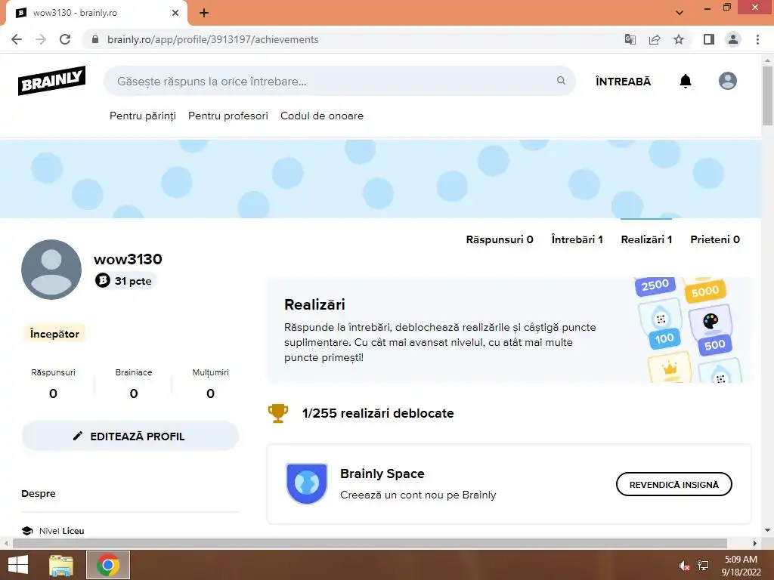Image resolution: width=774 pixels, height=580 pixels.
Task: Close the wow3130 browser tab
Action: tap(175, 13)
